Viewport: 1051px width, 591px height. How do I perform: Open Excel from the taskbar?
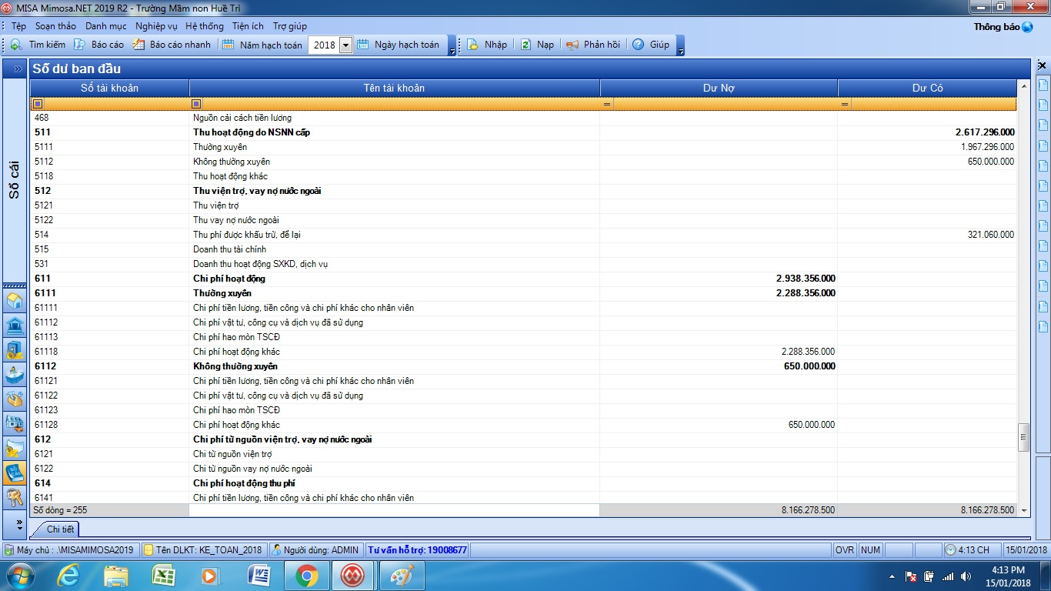[x=164, y=576]
